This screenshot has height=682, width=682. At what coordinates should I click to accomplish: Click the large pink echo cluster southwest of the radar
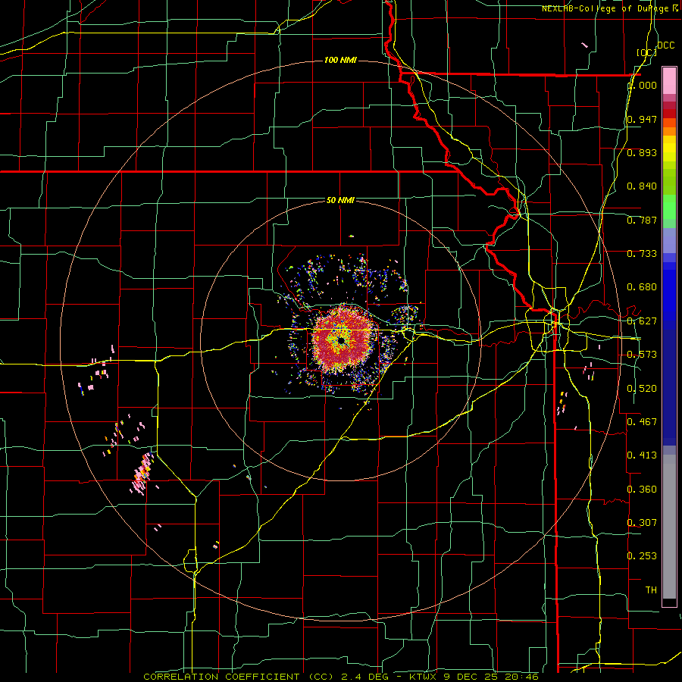[x=142, y=473]
